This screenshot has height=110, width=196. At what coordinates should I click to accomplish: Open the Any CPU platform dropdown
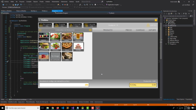coord(40,5)
